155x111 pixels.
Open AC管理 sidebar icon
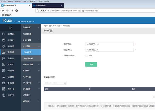(4, 64)
